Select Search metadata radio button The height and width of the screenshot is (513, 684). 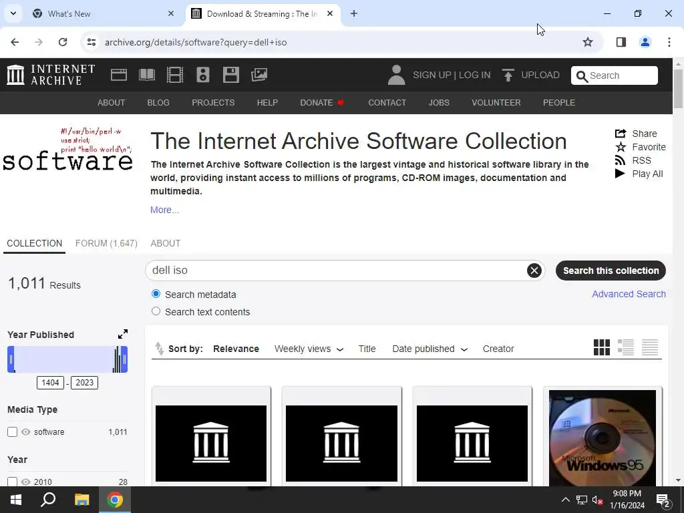pos(156,294)
